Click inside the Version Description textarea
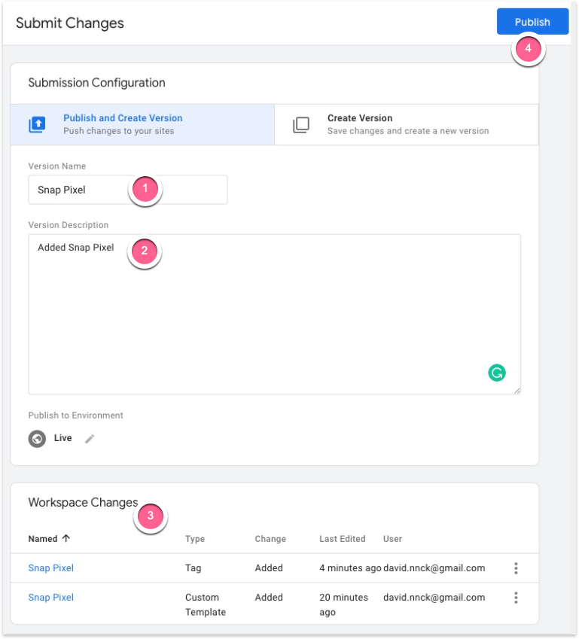Viewport: 579px width, 639px height. 274,316
